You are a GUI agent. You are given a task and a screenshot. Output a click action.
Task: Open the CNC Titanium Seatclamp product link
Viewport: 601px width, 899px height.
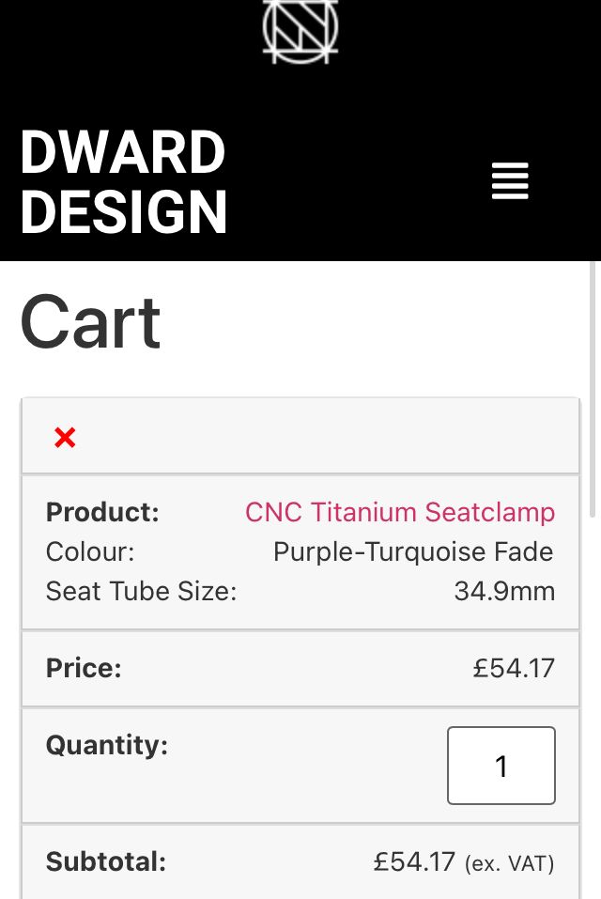pos(400,512)
